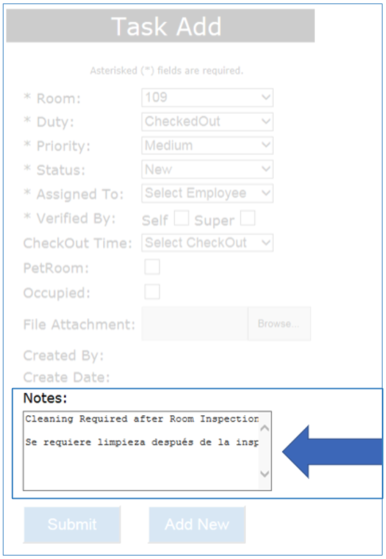
Task: Expand the Status dropdown showing New
Action: 207,170
